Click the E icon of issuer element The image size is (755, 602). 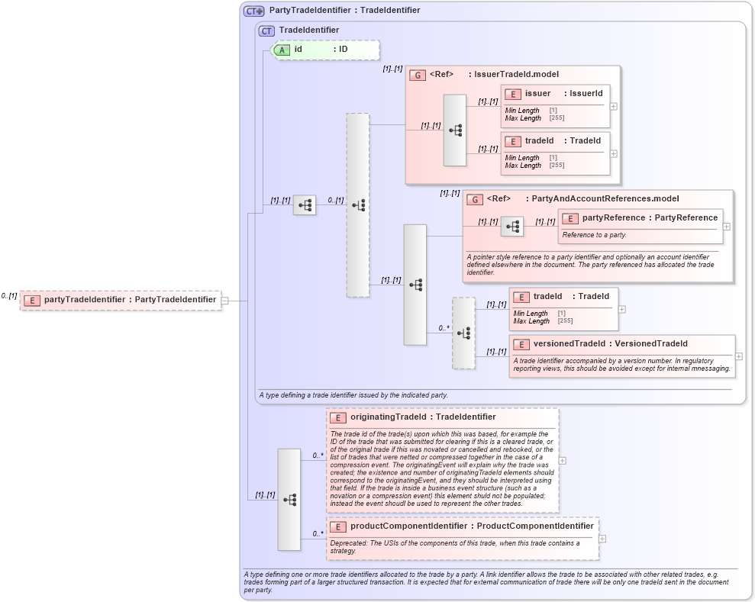[513, 95]
